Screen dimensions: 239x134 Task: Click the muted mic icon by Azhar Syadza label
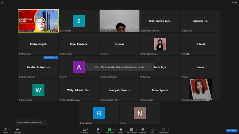[141, 100]
